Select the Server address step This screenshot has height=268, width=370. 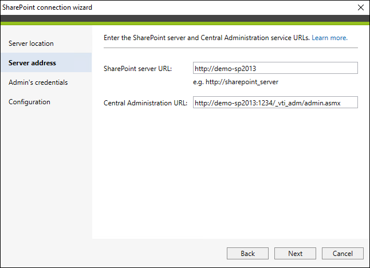[46, 62]
